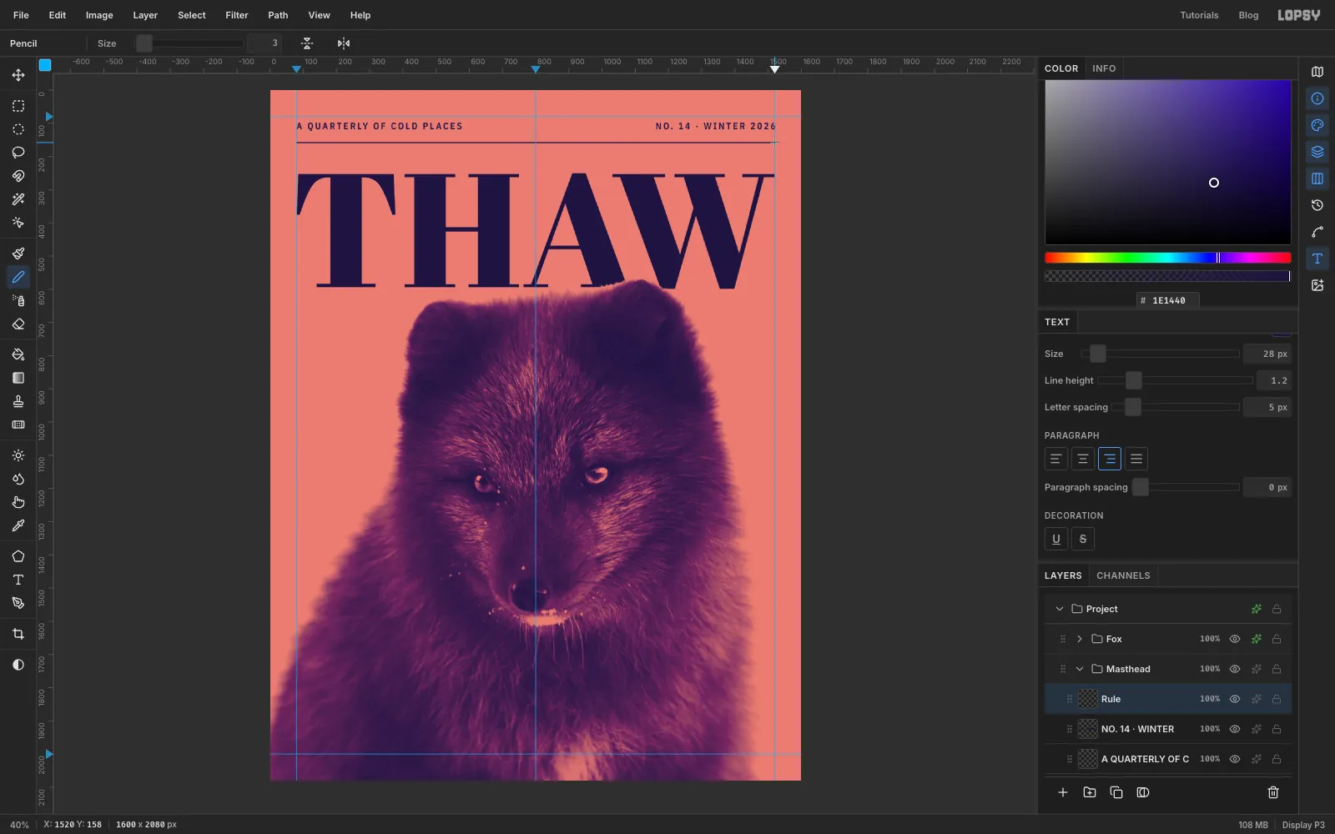Select the Crop tool
The width and height of the screenshot is (1335, 834).
click(18, 634)
